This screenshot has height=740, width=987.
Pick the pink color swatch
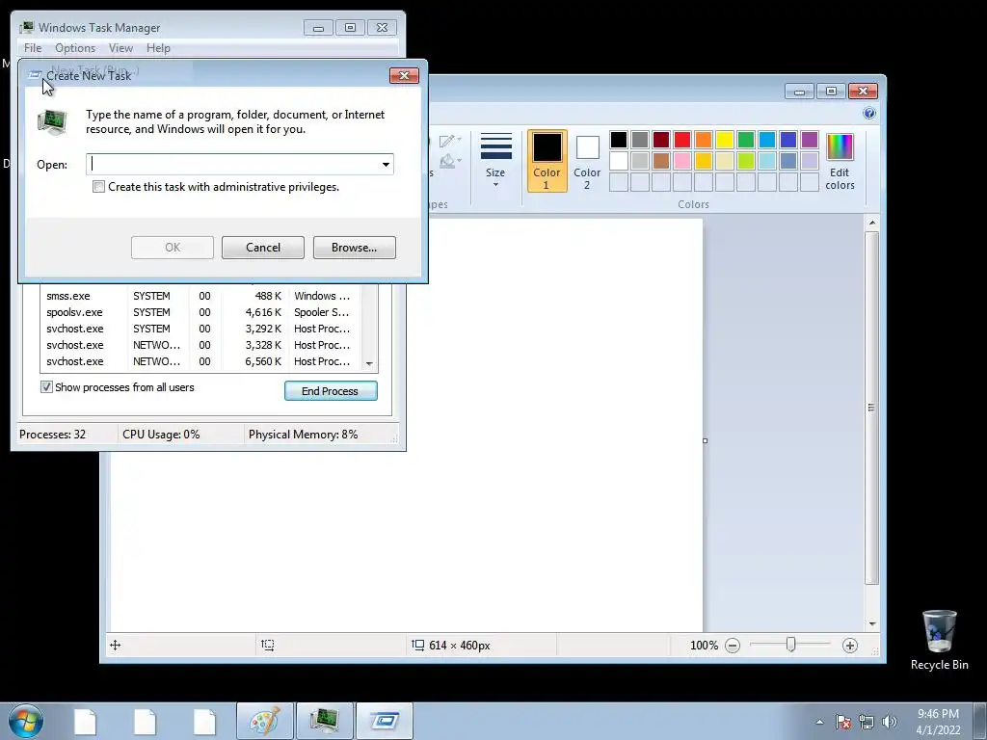point(681,161)
